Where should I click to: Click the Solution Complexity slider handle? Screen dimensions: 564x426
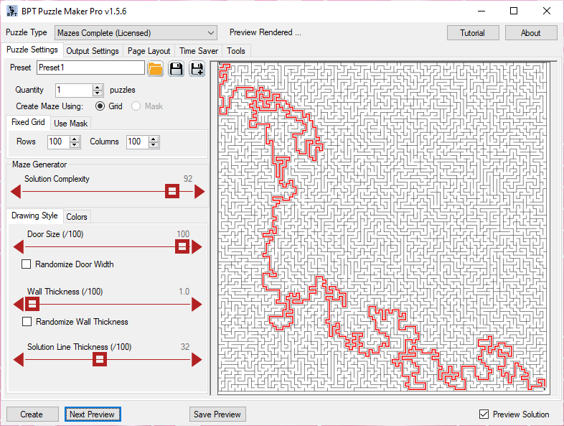pyautogui.click(x=172, y=191)
